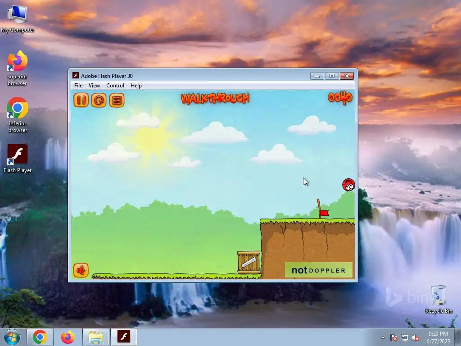Pause the game with the pause button
The image size is (461, 346).
[x=81, y=100]
